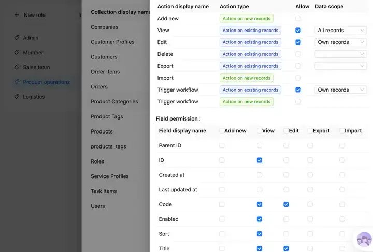
Task: Click the tag icon beside Product operations
Action: click(17, 82)
